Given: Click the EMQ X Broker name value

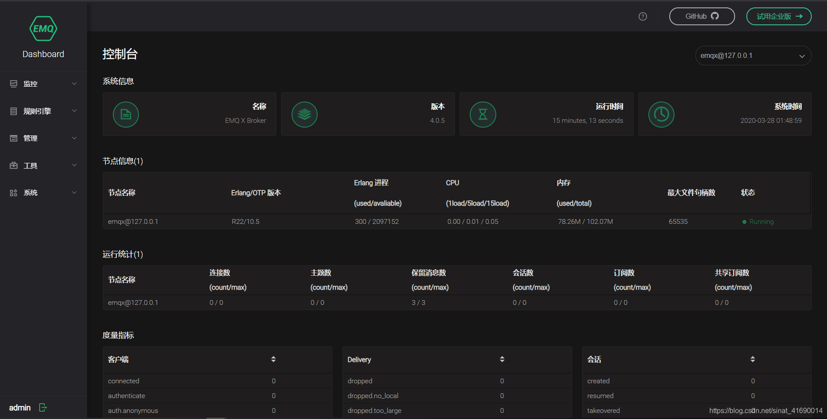Looking at the screenshot, I should 245,121.
